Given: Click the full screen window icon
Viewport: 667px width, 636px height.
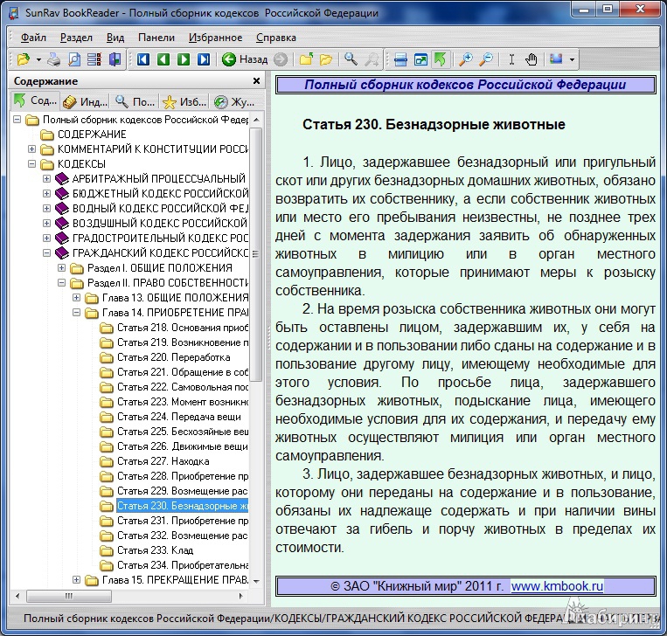Looking at the screenshot, I should click(x=420, y=59).
